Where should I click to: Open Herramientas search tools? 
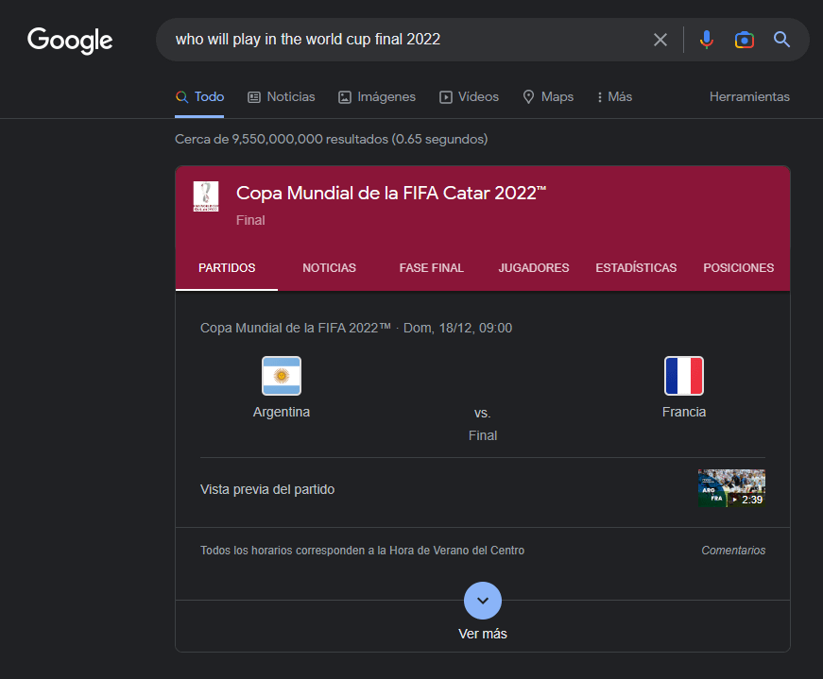pos(749,97)
